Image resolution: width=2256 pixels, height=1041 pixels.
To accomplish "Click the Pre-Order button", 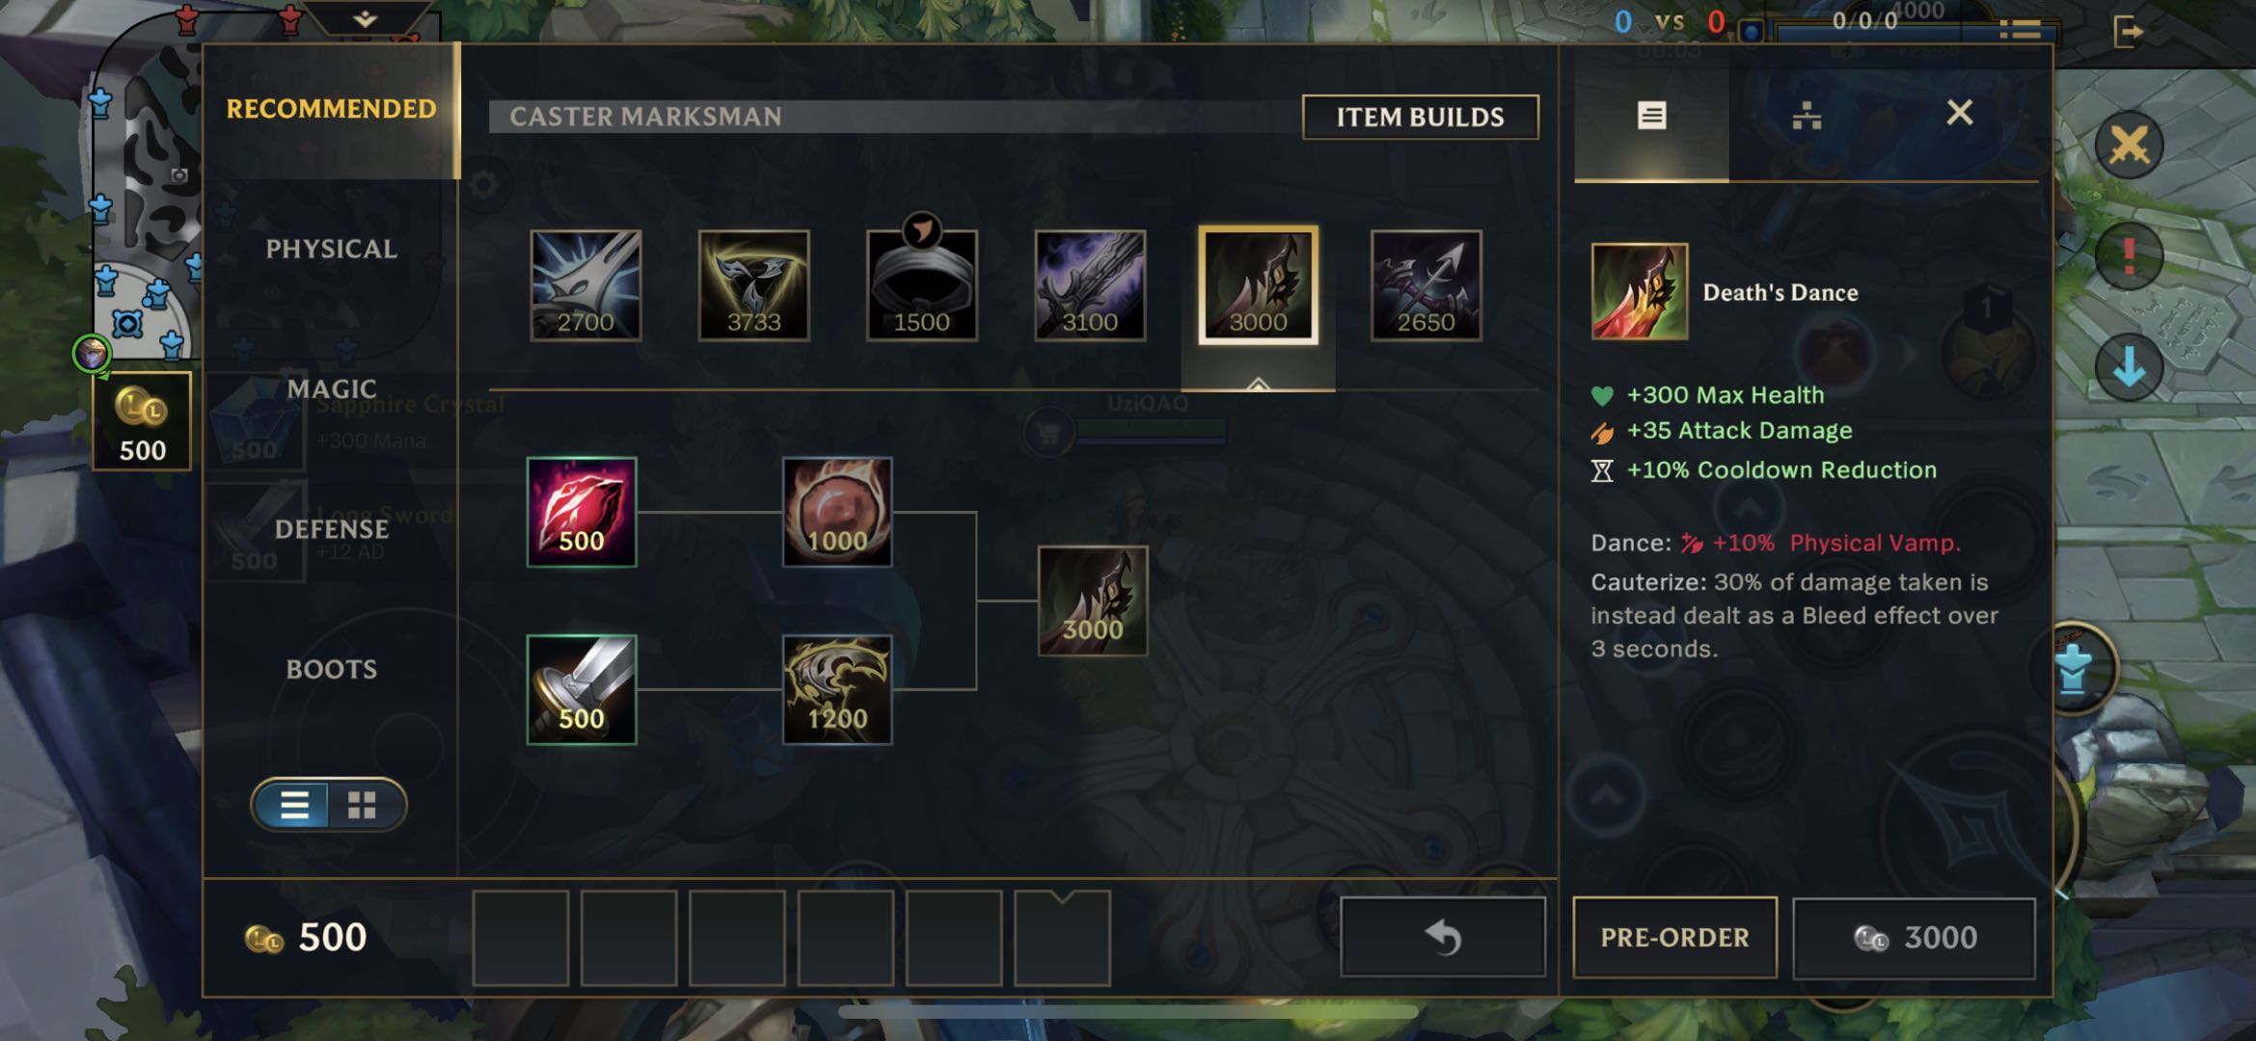I will tap(1674, 937).
